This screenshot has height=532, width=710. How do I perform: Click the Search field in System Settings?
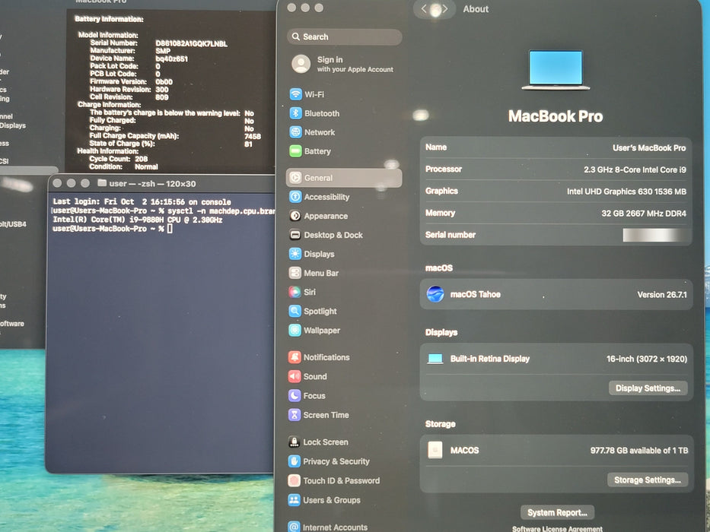coord(344,36)
